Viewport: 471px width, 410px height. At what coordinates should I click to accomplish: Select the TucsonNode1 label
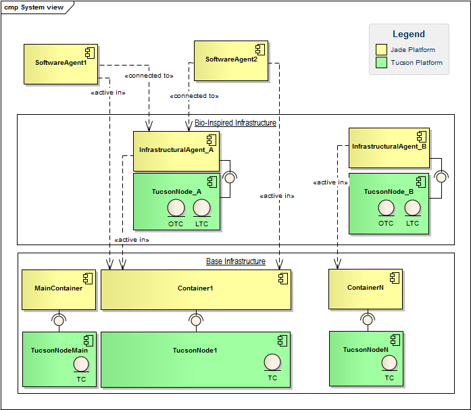point(195,351)
